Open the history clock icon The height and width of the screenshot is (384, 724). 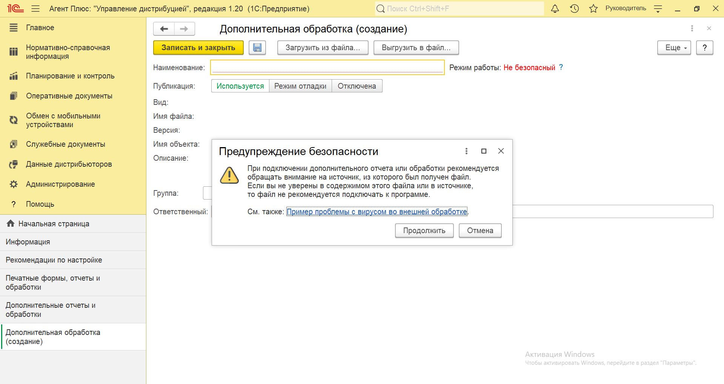click(x=574, y=9)
